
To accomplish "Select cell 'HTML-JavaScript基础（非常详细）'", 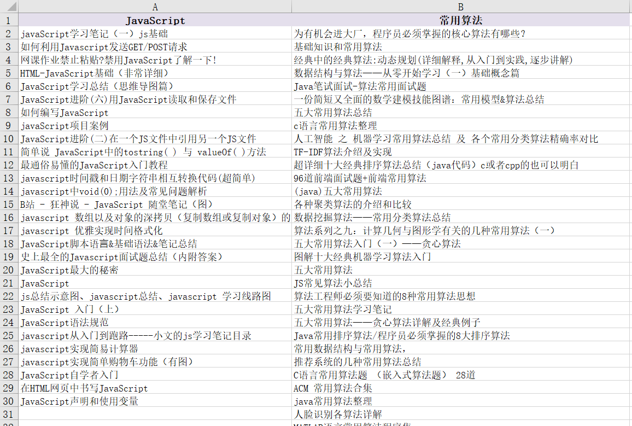I will (155, 73).
